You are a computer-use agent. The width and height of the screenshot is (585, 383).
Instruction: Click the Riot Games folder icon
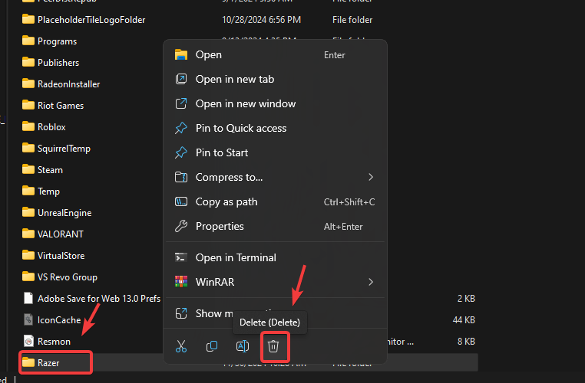(28, 105)
